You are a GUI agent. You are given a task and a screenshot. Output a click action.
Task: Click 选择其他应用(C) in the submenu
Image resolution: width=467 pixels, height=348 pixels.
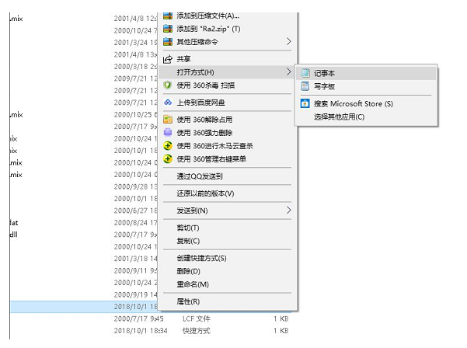(339, 117)
